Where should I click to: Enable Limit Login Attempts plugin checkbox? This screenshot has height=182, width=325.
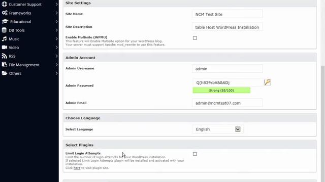click(x=195, y=154)
